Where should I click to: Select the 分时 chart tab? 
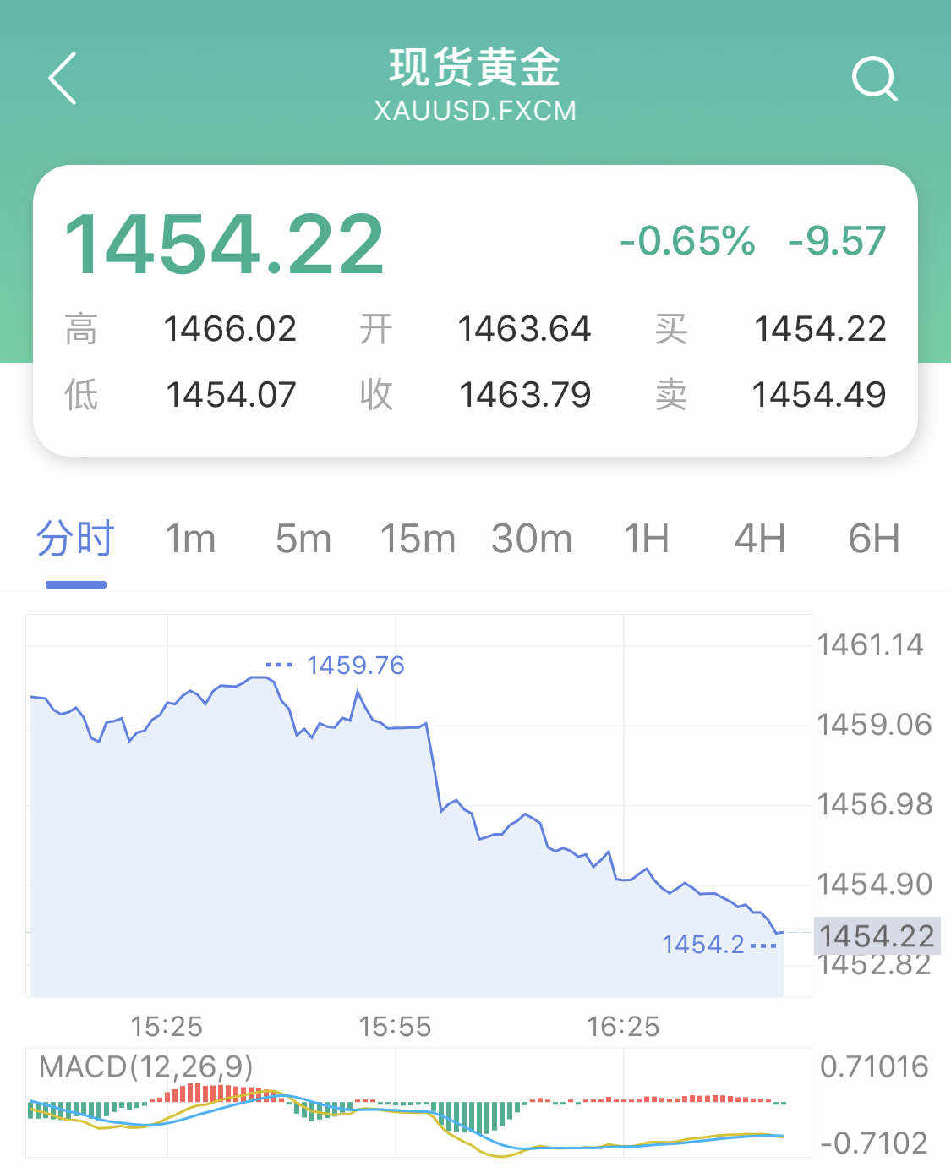click(x=75, y=540)
